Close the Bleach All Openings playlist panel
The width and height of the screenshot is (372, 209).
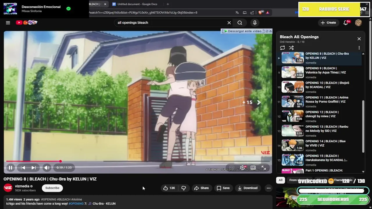pos(359,39)
